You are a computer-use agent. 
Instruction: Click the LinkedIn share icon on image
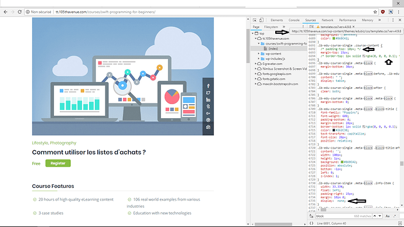[208, 99]
